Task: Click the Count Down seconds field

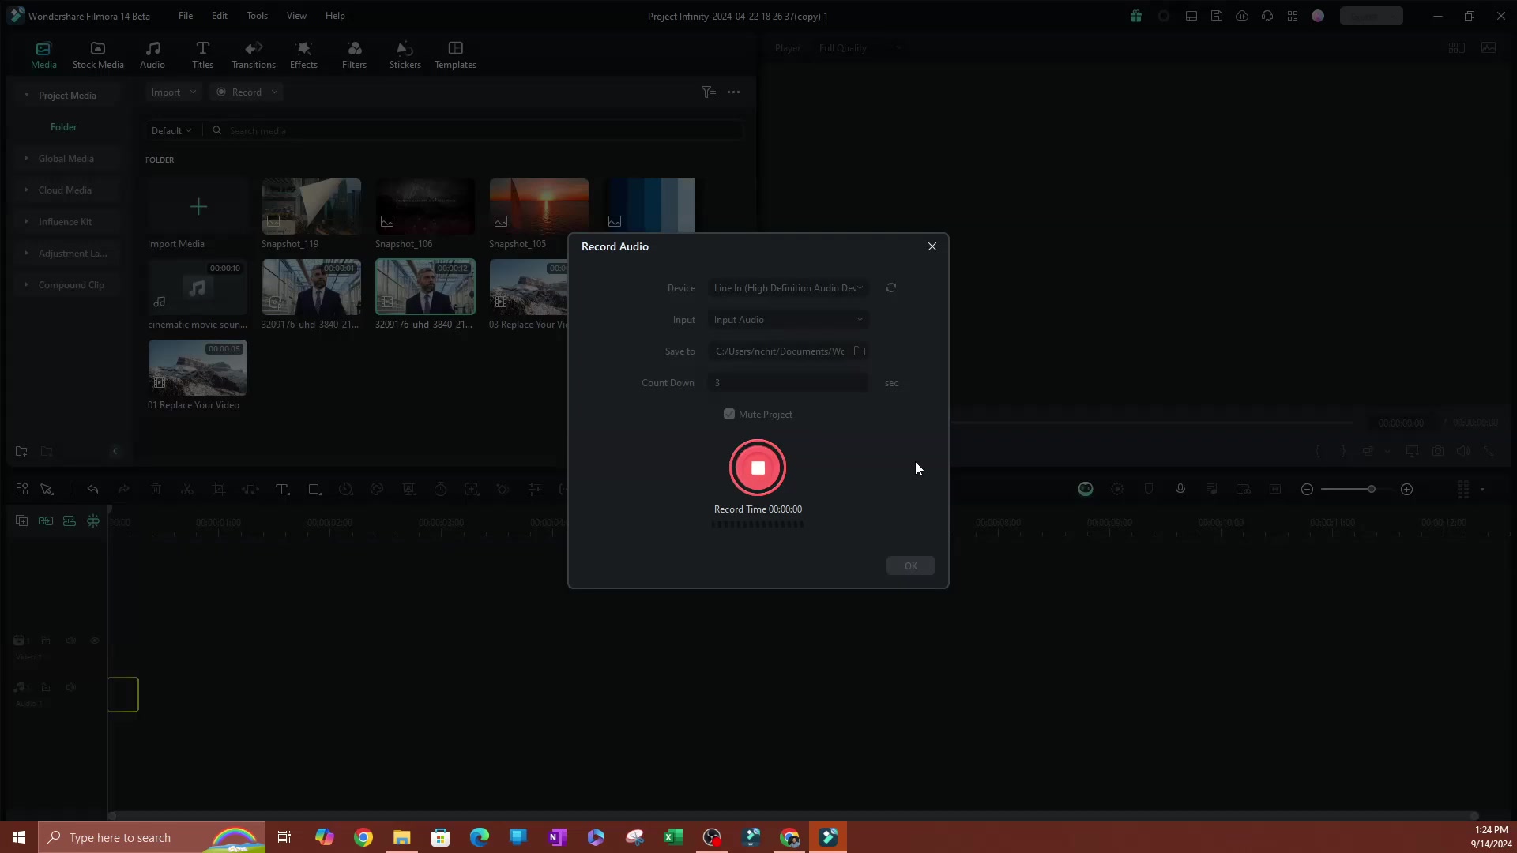Action: 787,383
